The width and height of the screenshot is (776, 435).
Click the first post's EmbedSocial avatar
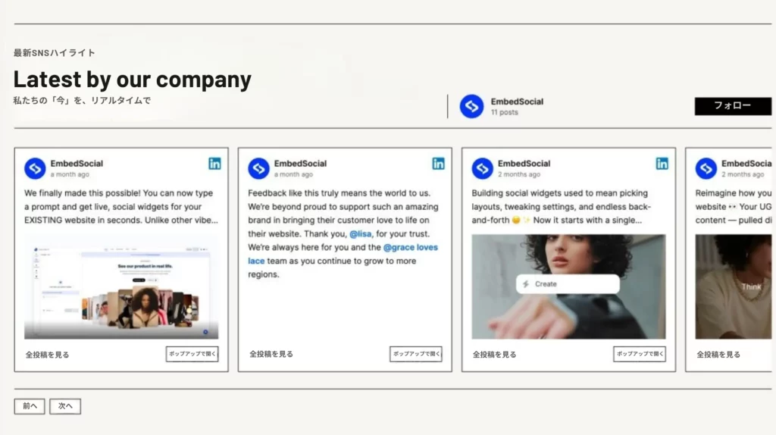coord(35,168)
